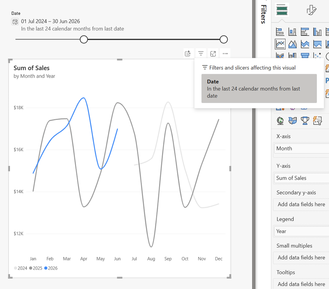329x289 pixels.
Task: Open the Build visual tab icon
Action: pyautogui.click(x=282, y=10)
